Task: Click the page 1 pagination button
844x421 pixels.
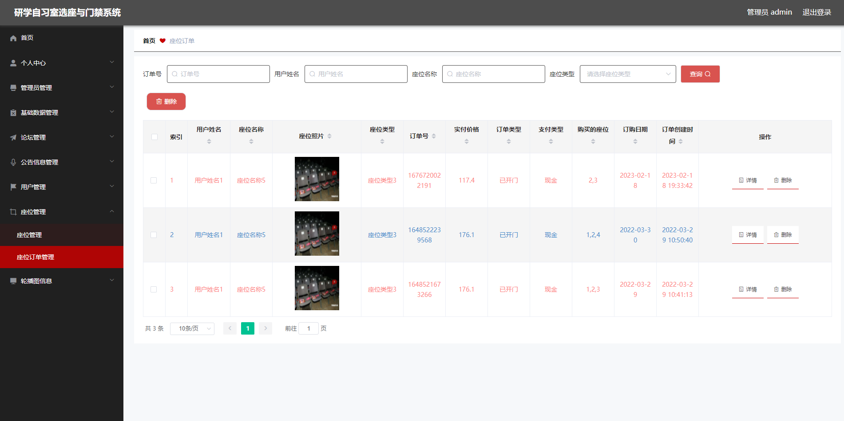Action: (248, 328)
